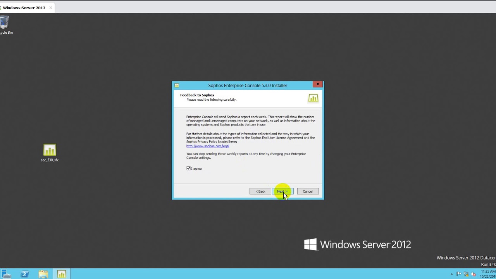The image size is (496, 279).
Task: Switch to Sophos installer taskbar button
Action: click(x=62, y=274)
